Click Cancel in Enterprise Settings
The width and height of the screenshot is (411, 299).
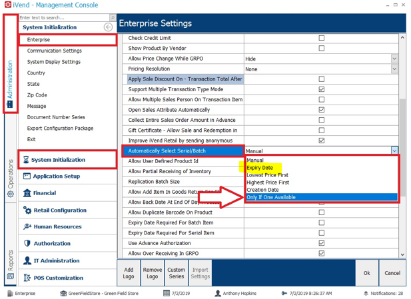[392, 273]
